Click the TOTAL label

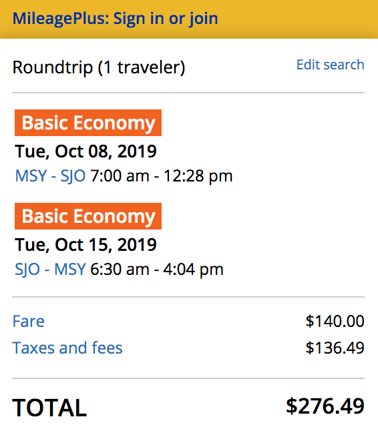coord(49,408)
